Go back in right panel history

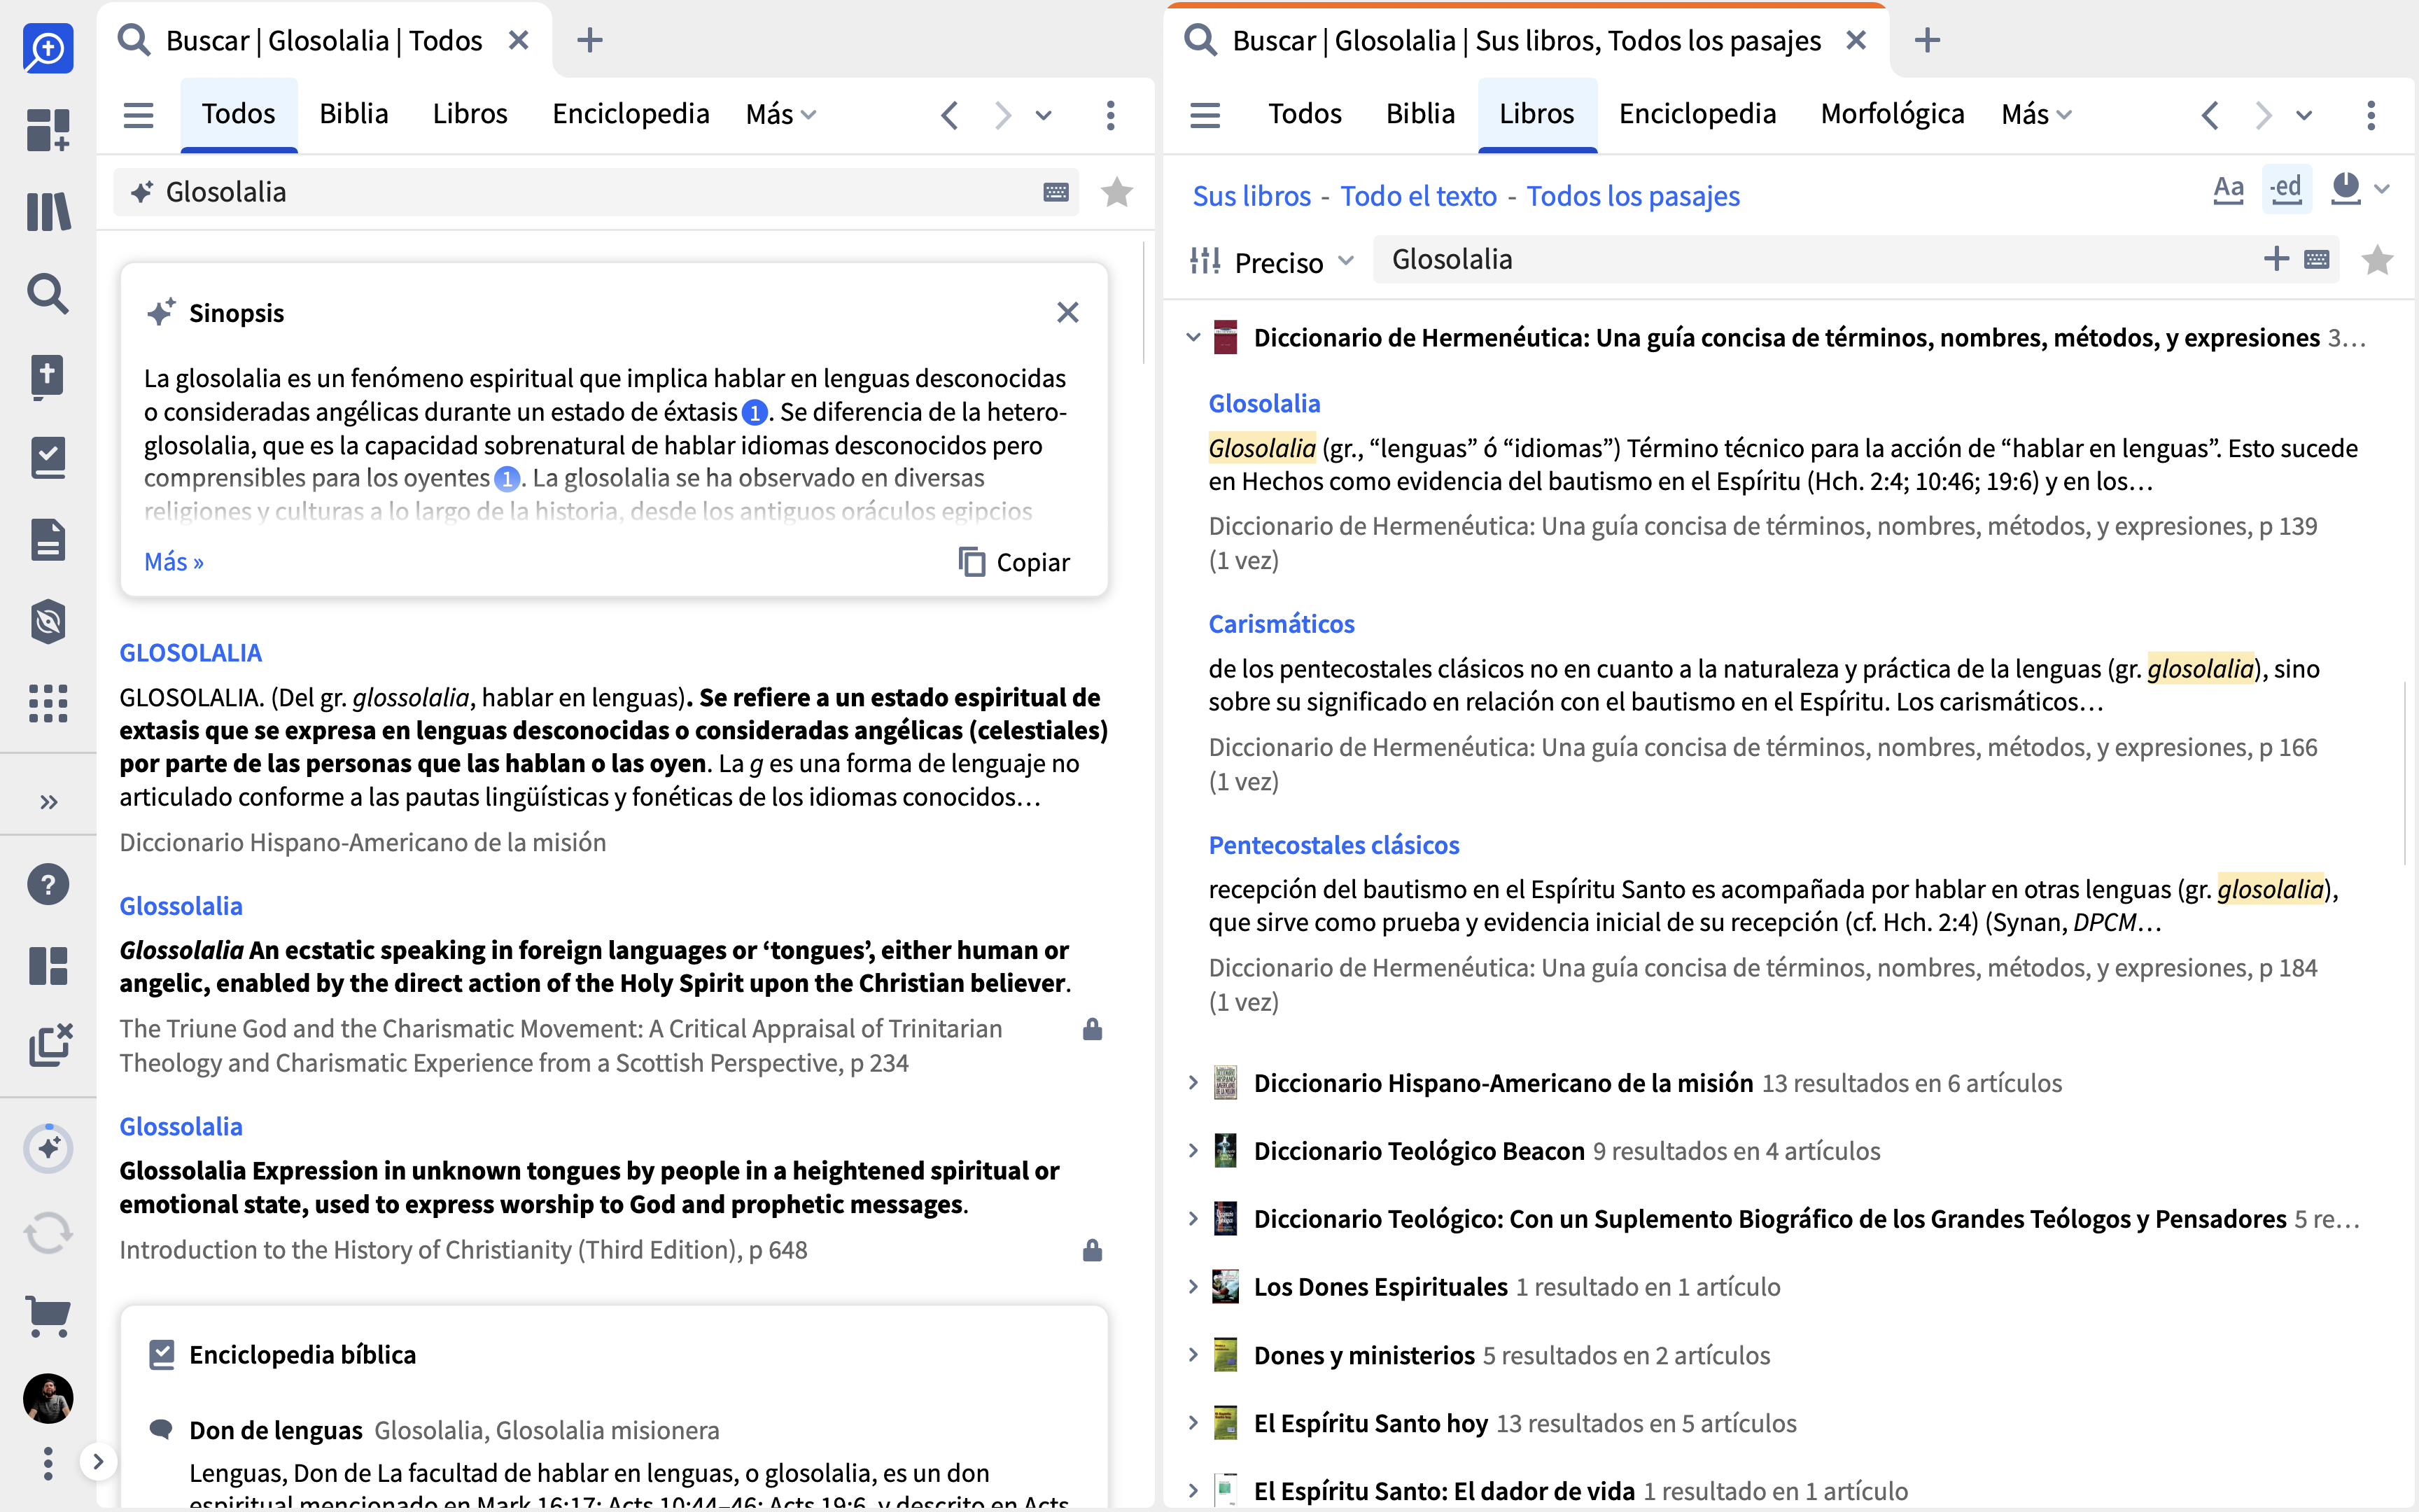point(2210,115)
